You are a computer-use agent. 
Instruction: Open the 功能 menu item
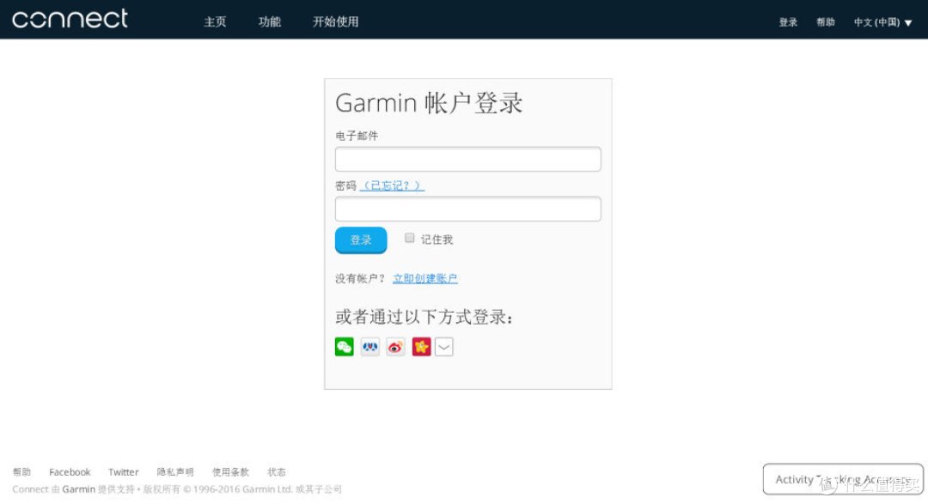tap(269, 21)
